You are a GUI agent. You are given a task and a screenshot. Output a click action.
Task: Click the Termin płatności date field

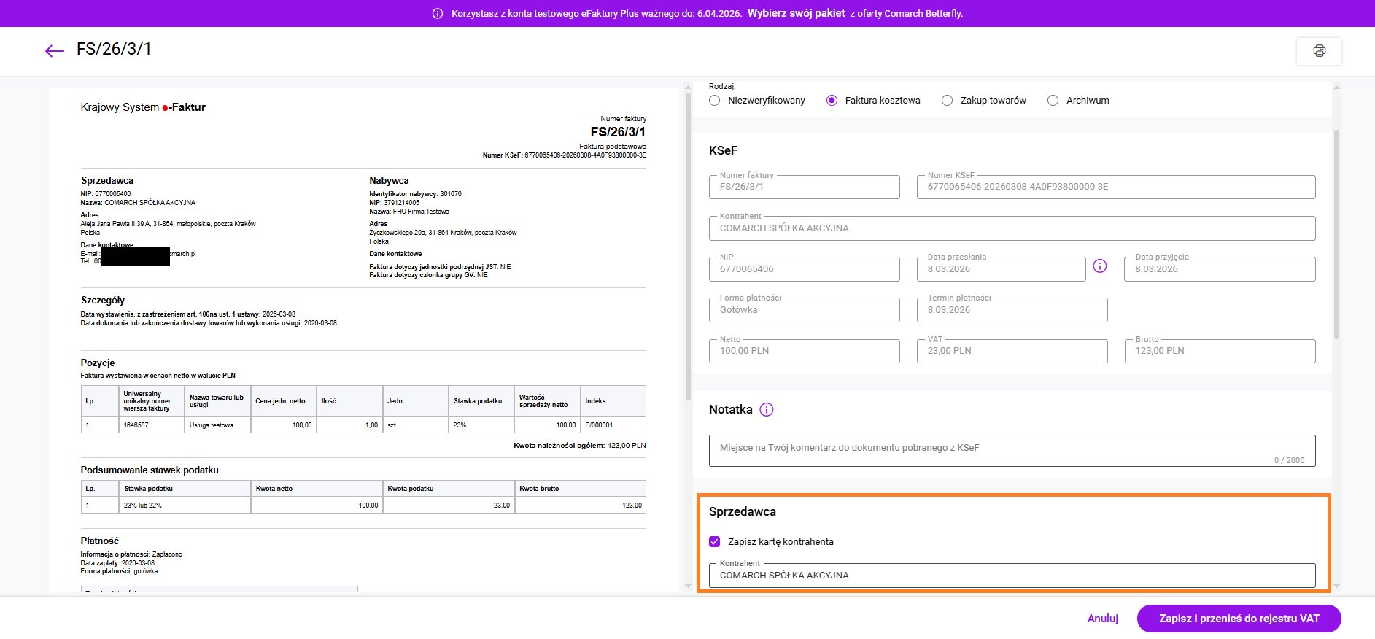[1011, 310]
